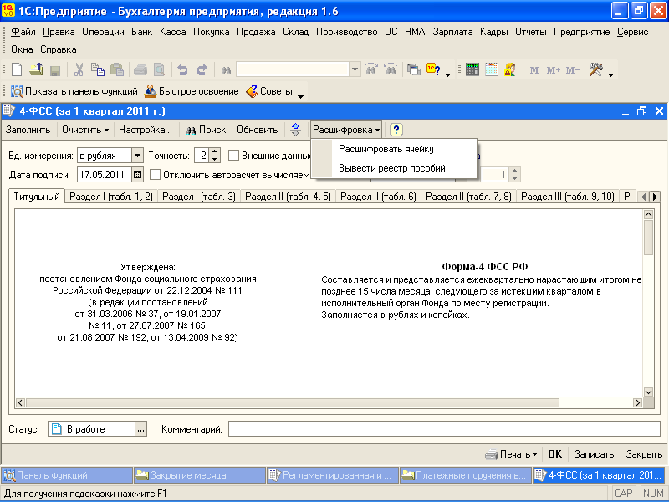Image resolution: width=669 pixels, height=502 pixels.
Task: Click the Поиск binoculars button
Action: coord(206,130)
